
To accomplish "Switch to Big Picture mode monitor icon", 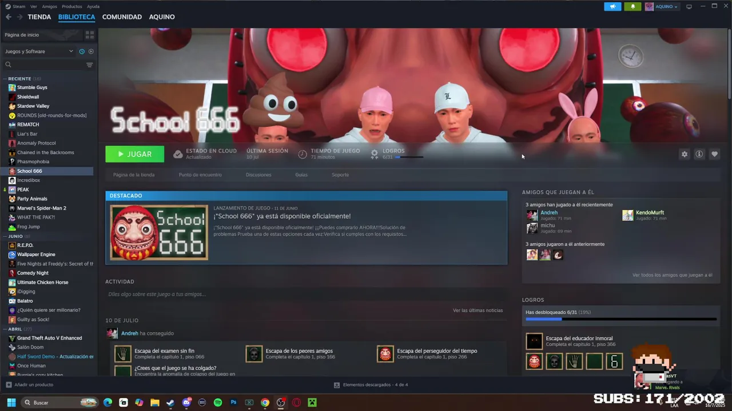I will pos(689,6).
